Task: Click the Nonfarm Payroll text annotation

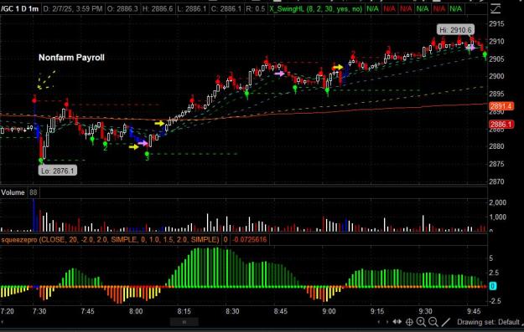Action: pyautogui.click(x=71, y=58)
